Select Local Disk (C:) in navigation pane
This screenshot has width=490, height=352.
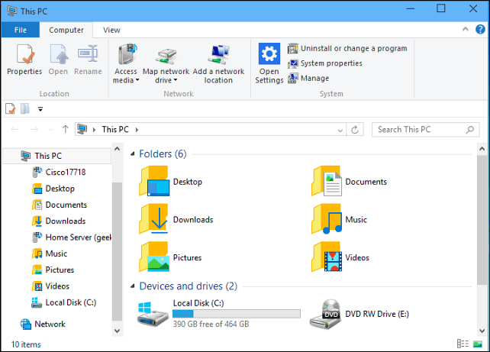[x=64, y=302]
